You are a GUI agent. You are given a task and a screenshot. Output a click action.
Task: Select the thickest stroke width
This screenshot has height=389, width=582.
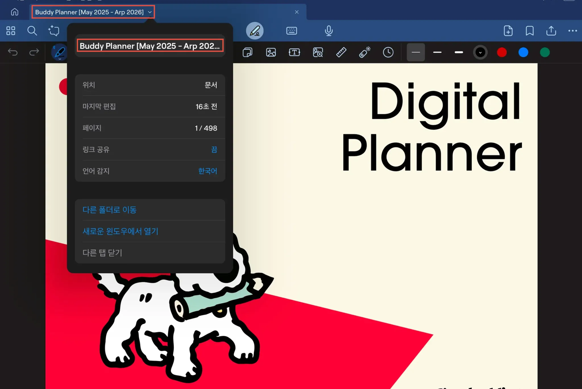459,52
